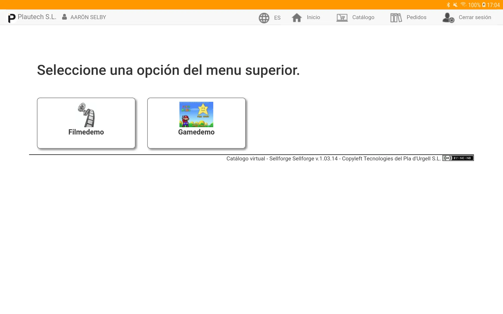The height and width of the screenshot is (314, 503).
Task: Click the globe language icon
Action: pos(264,18)
